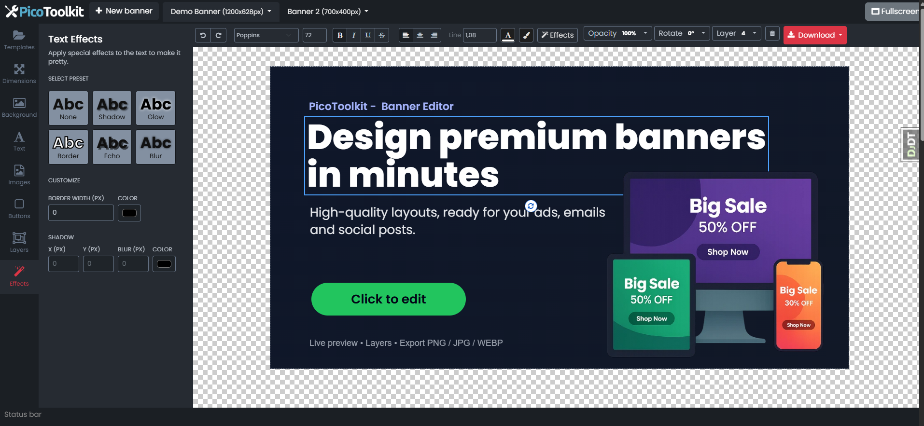The image size is (924, 426).
Task: Open the shadow color swatch
Action: (164, 264)
